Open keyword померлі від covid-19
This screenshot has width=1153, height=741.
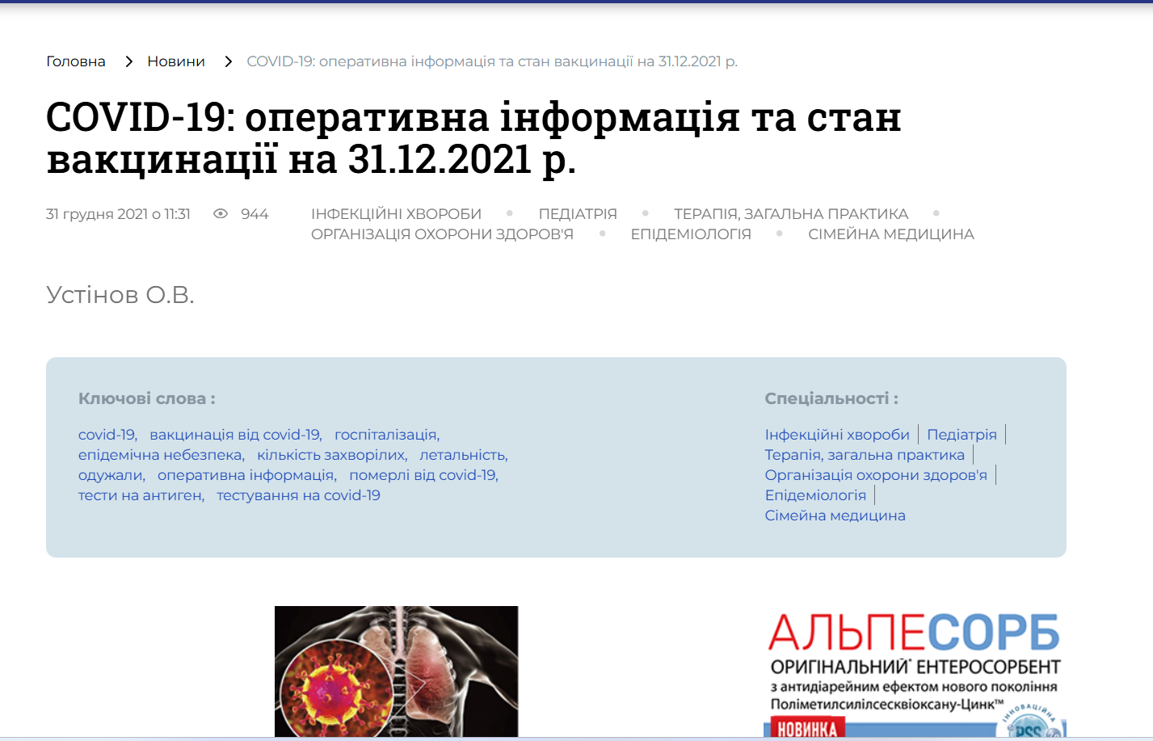pyautogui.click(x=424, y=475)
